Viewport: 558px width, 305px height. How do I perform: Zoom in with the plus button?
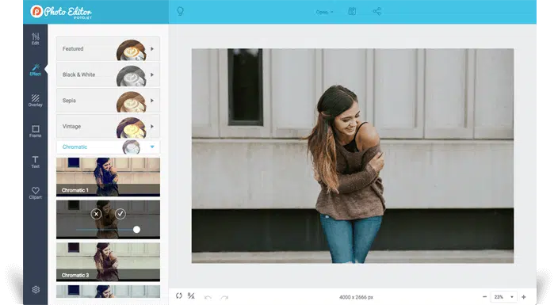coord(523,297)
